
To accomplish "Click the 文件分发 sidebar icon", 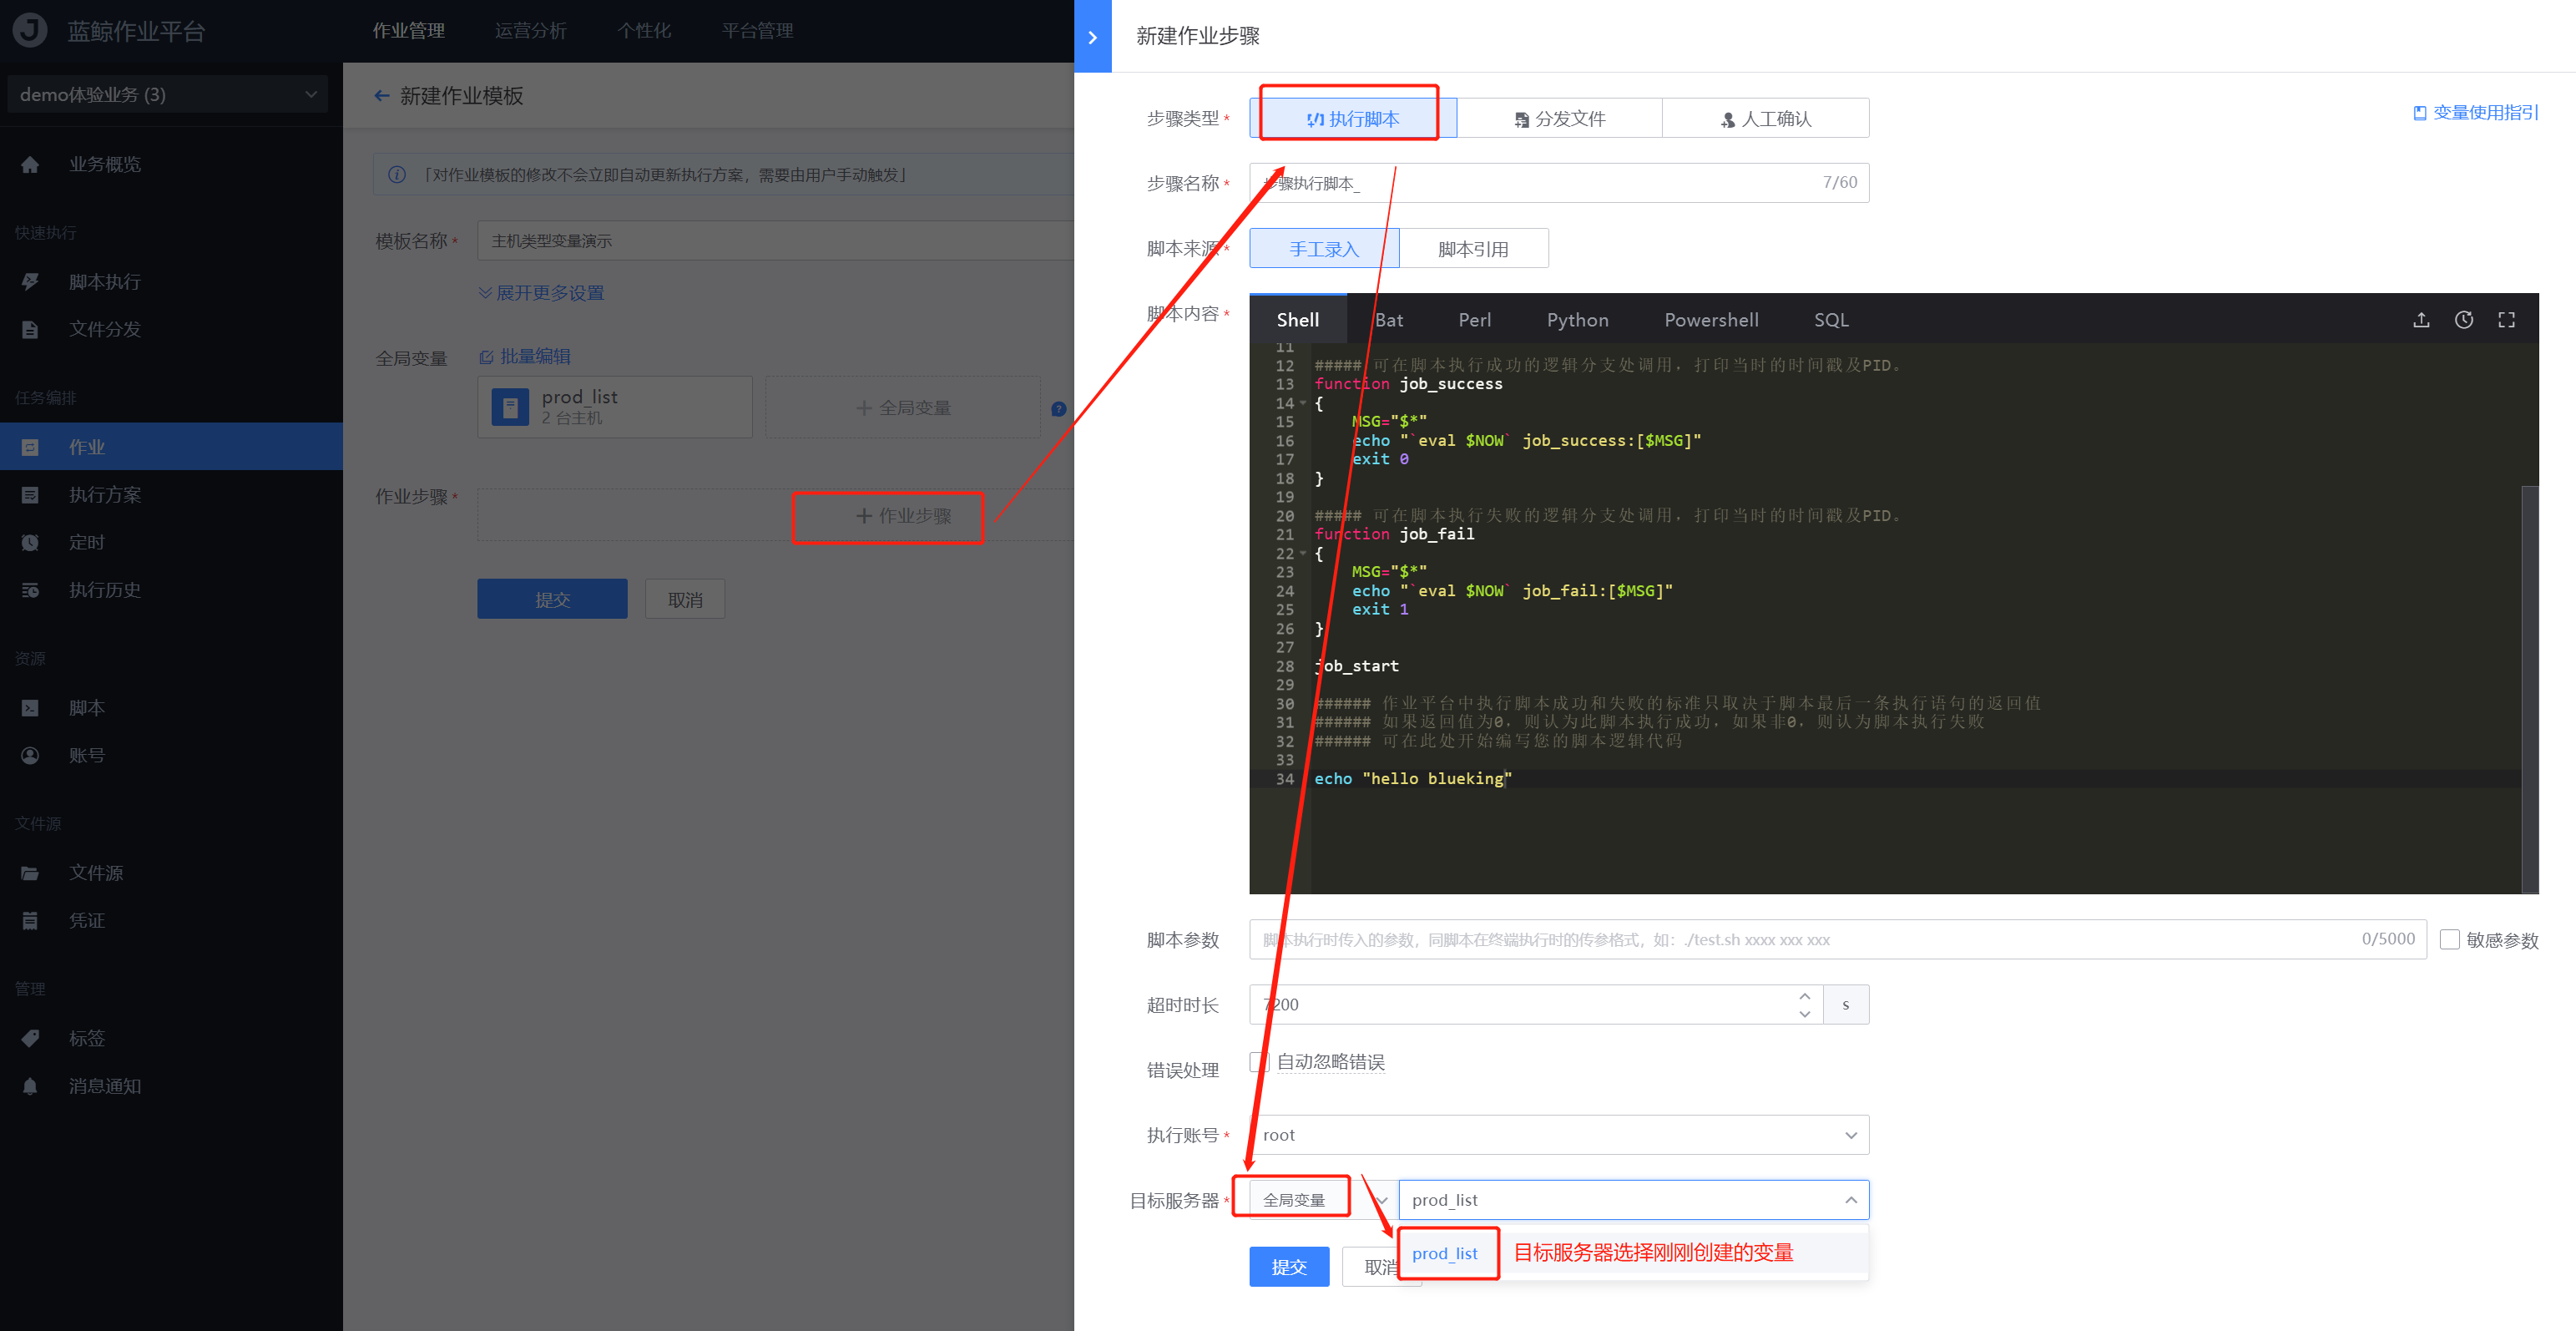I will pos(30,329).
